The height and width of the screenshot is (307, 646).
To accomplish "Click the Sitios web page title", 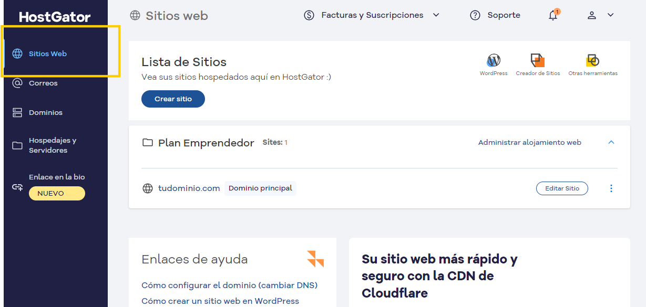I will tap(177, 16).
